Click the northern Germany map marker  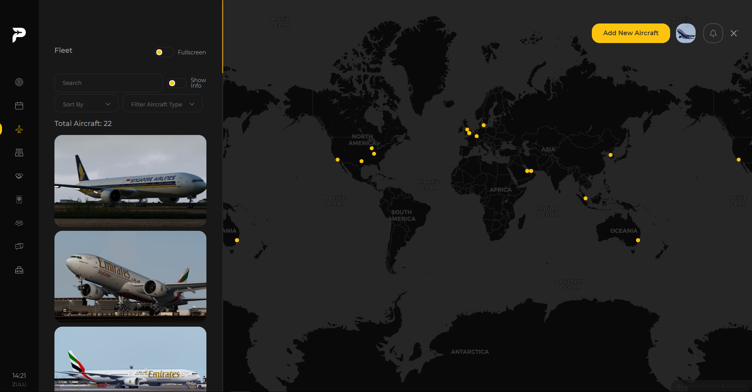484,125
